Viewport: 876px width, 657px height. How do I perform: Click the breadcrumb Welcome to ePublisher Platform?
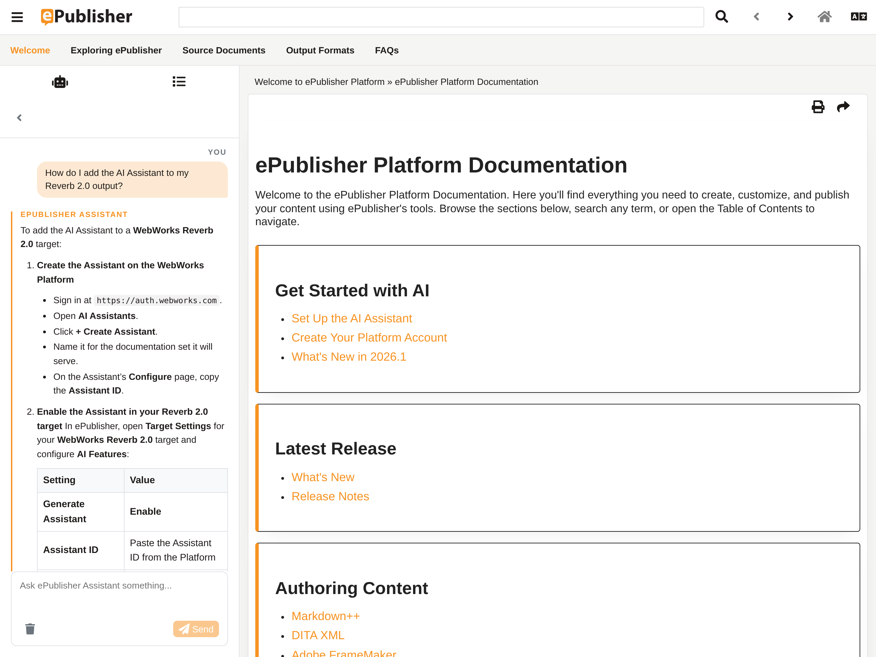(319, 81)
